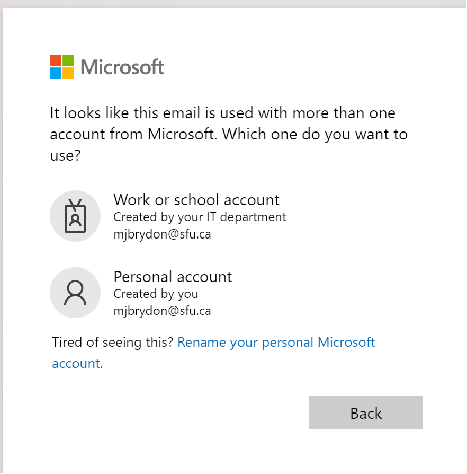
Task: Click the Microsoft four-square logo
Action: point(62,67)
